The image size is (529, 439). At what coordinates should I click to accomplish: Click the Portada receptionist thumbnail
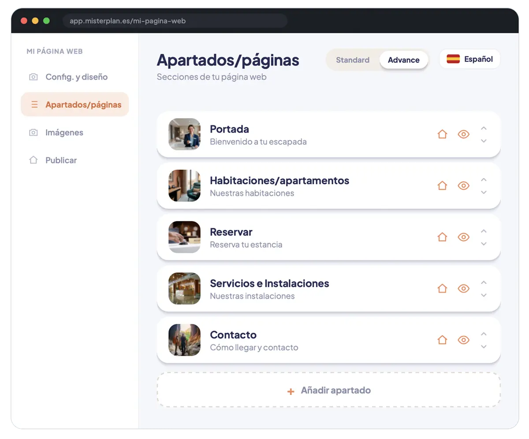click(x=184, y=134)
